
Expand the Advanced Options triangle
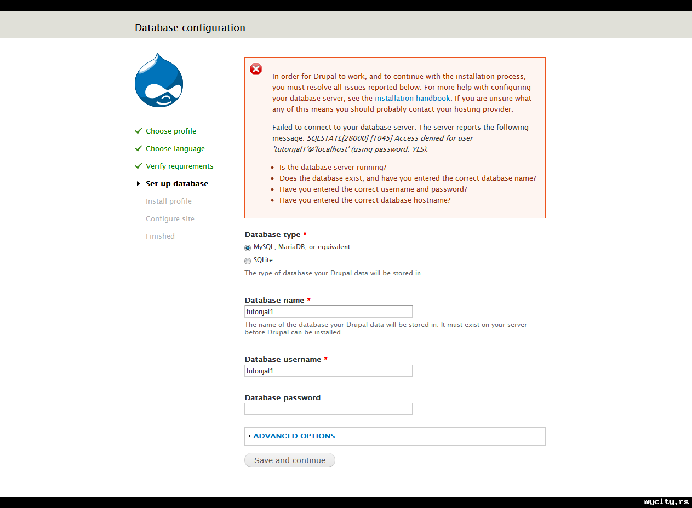(x=249, y=436)
